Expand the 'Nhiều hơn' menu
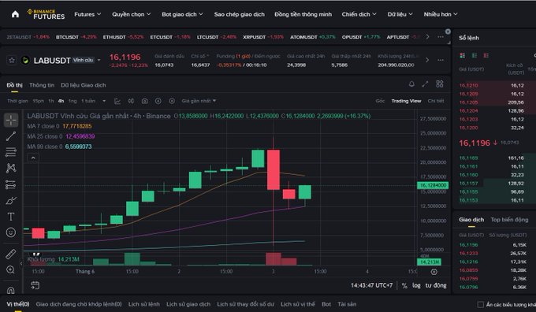536x312 pixels. [441, 14]
